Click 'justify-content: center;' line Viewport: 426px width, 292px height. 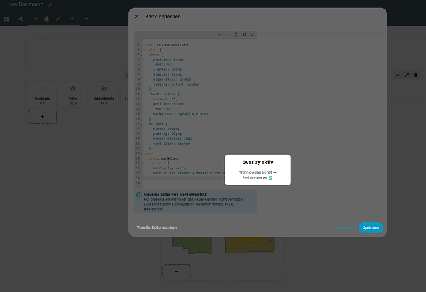(x=177, y=84)
